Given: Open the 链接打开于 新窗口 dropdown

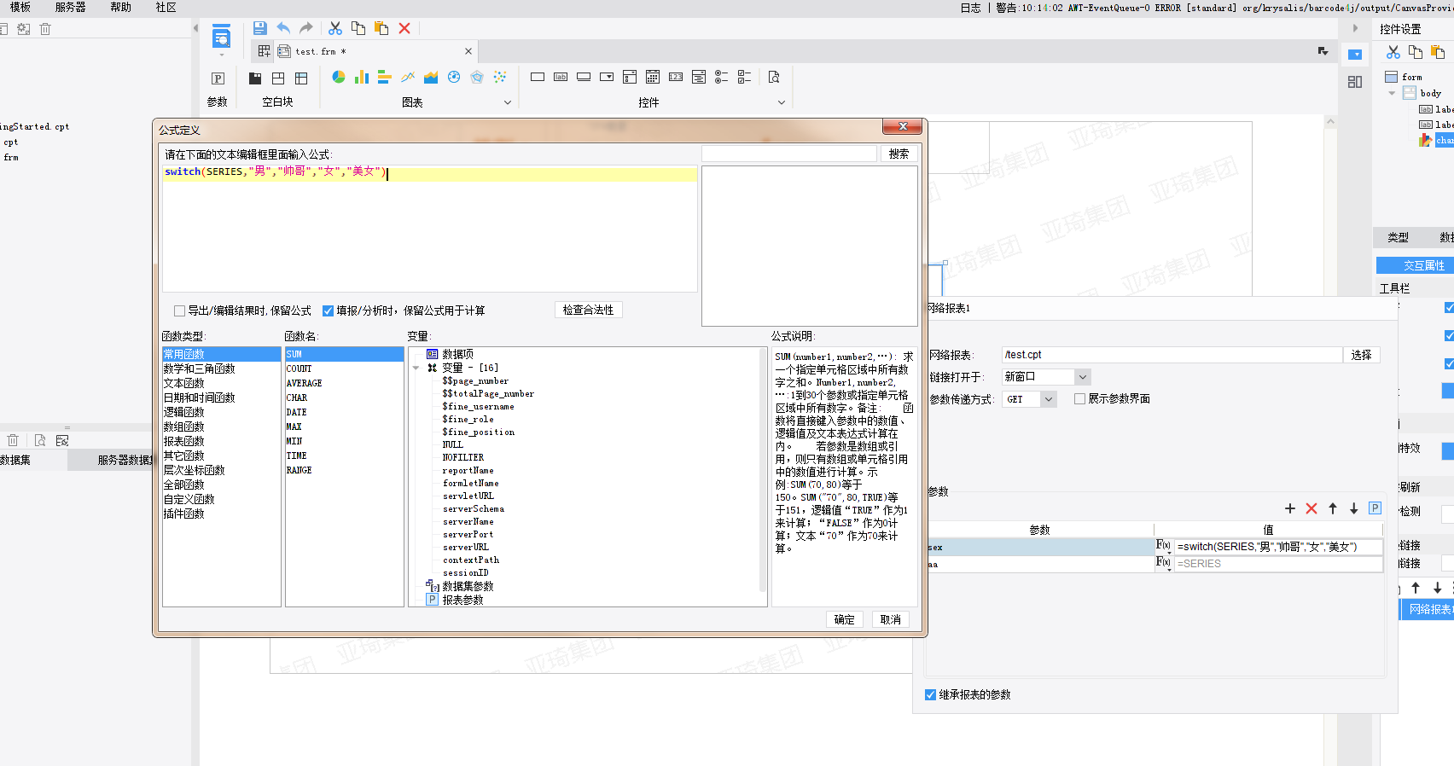Looking at the screenshot, I should click(x=1083, y=377).
